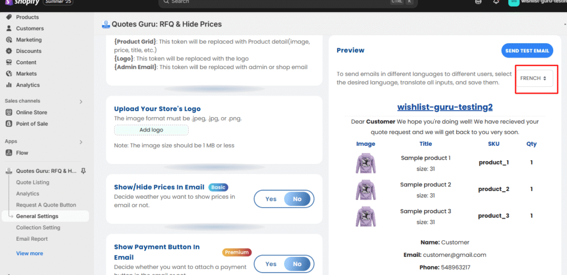The image size is (567, 275).
Task: Click the Image column header
Action: pos(365,144)
